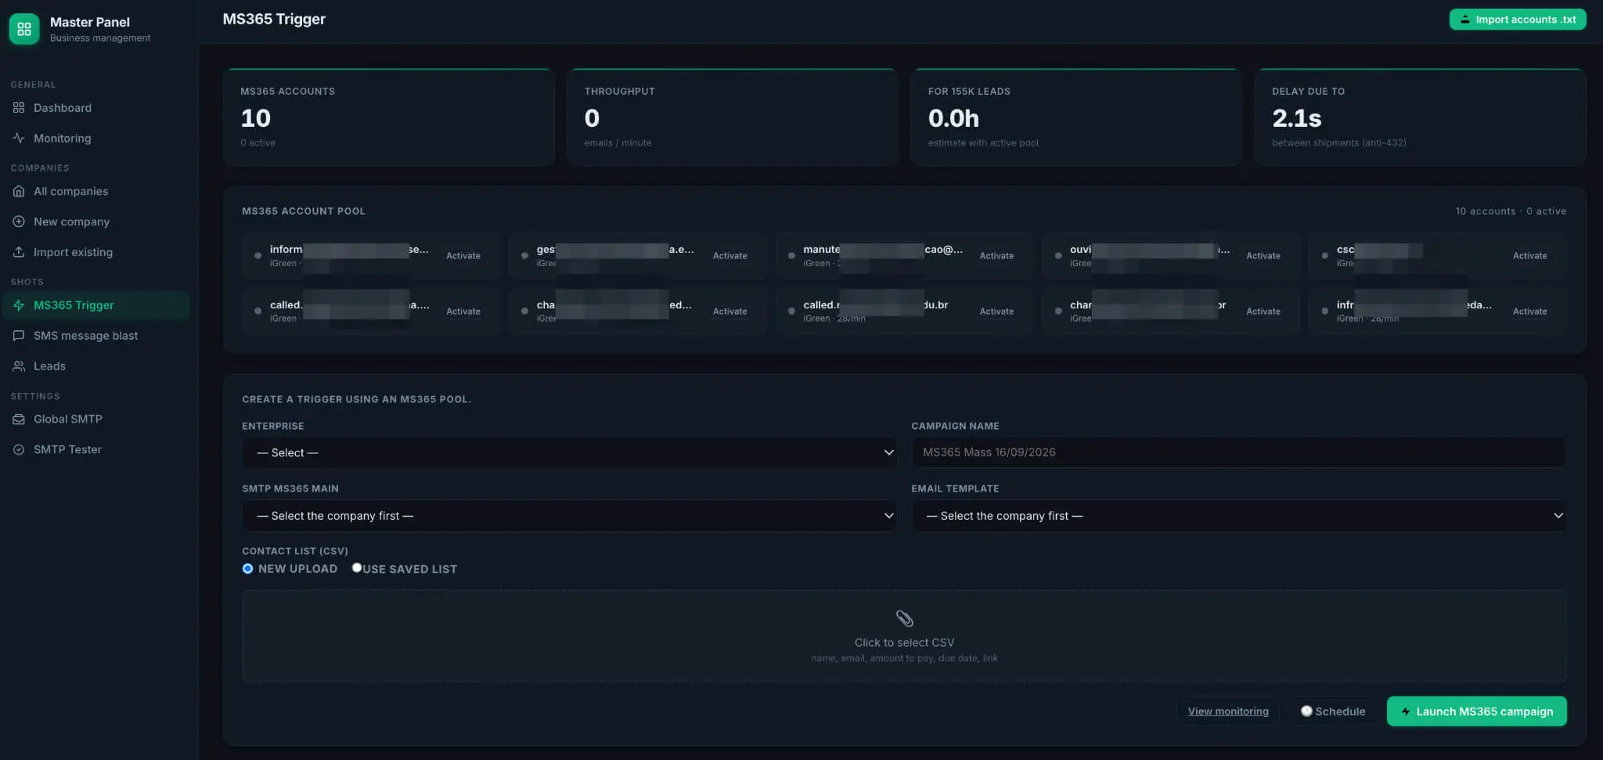Click the MS365 Trigger lightning icon
The width and height of the screenshot is (1603, 760).
pyautogui.click(x=19, y=305)
